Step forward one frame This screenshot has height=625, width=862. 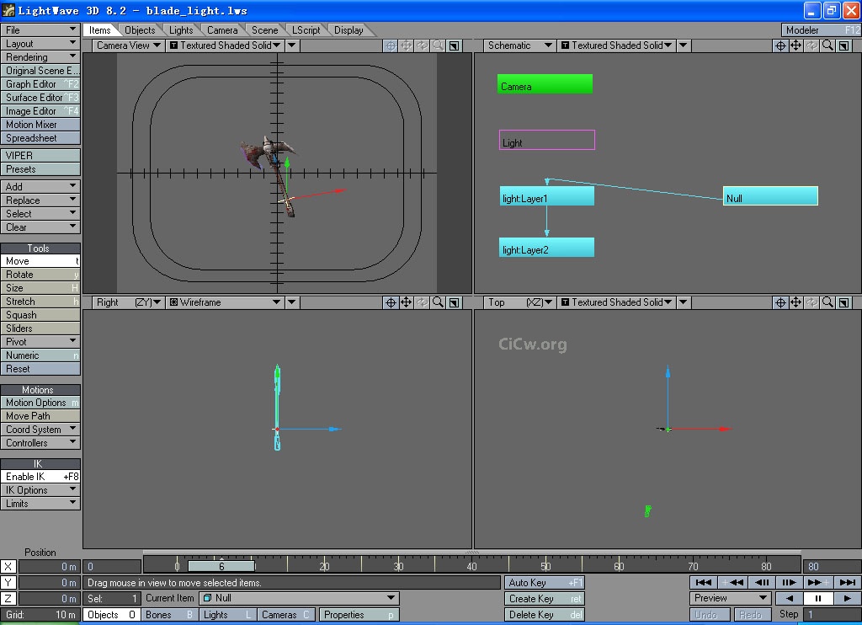790,582
